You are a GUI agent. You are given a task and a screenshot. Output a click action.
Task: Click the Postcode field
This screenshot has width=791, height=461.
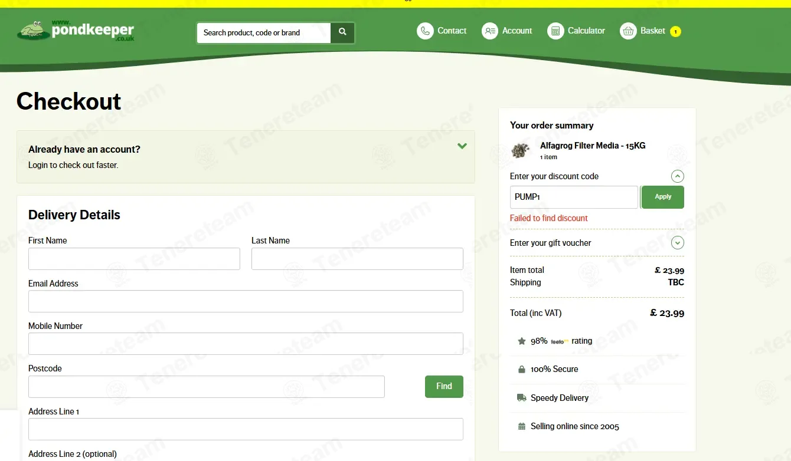(207, 387)
